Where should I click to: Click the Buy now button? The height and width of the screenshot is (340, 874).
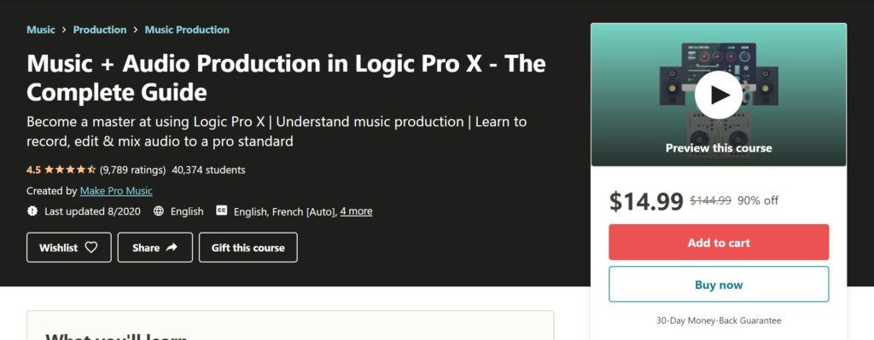(x=719, y=285)
